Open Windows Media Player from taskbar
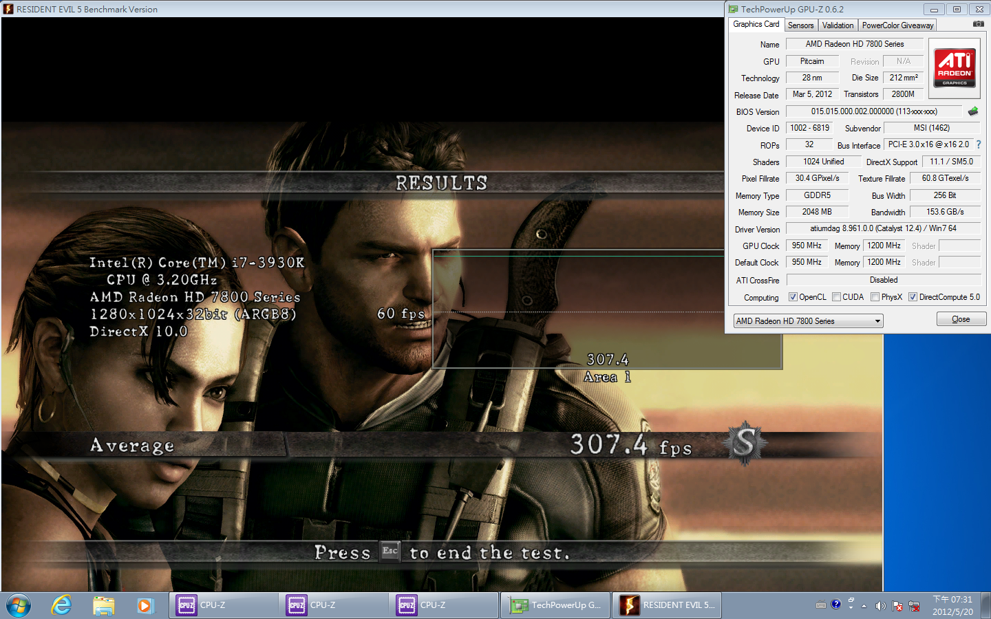Image resolution: width=991 pixels, height=619 pixels. tap(144, 605)
